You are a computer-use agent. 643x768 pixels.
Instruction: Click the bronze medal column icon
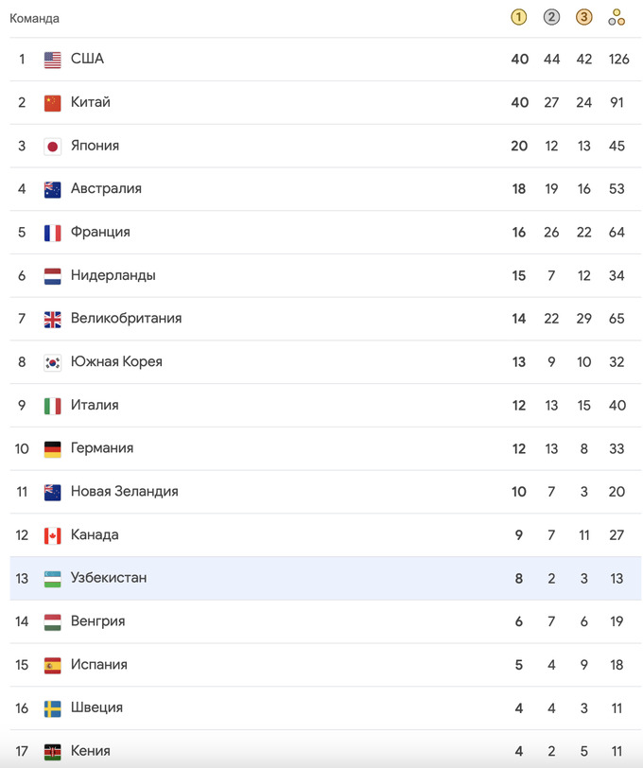[583, 17]
